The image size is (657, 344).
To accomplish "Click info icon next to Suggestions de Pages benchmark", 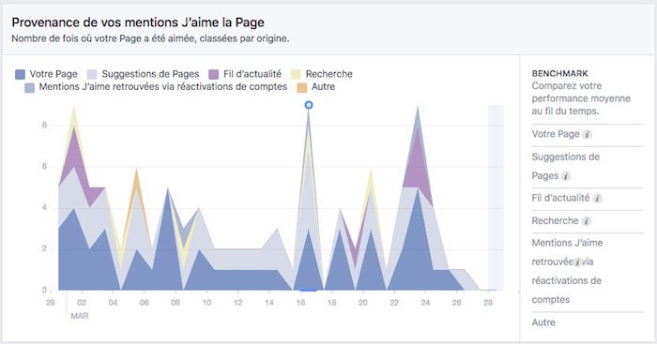I will click(x=566, y=176).
